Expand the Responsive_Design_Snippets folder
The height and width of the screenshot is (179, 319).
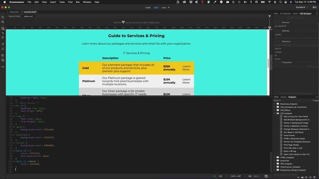pyautogui.click(x=275, y=170)
